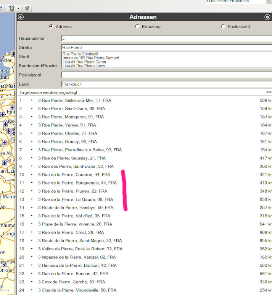The width and height of the screenshot is (272, 295).
Task: Click into the Hausnummer field
Action: pos(166,38)
